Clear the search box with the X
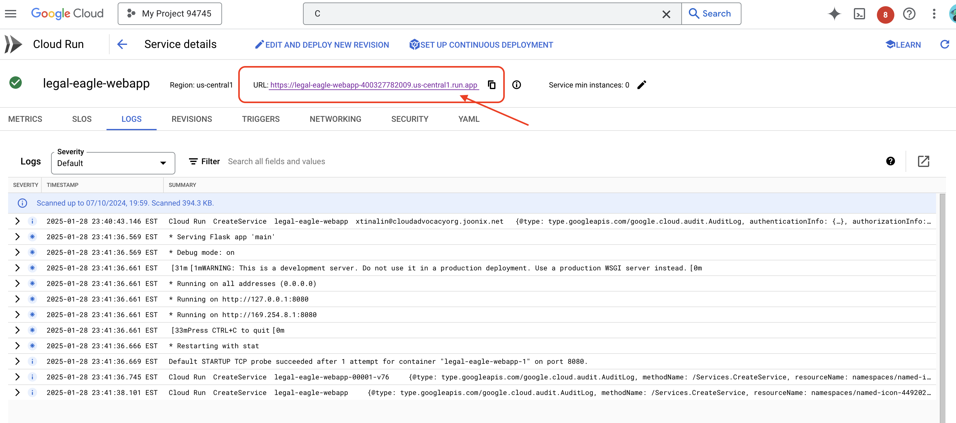The height and width of the screenshot is (423, 956). (x=666, y=14)
